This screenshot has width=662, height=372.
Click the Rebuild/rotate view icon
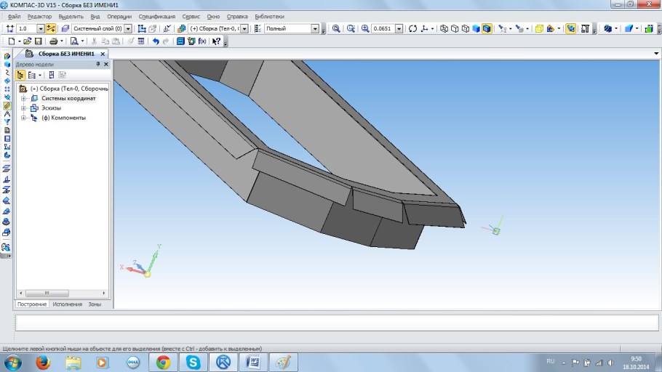tap(412, 29)
